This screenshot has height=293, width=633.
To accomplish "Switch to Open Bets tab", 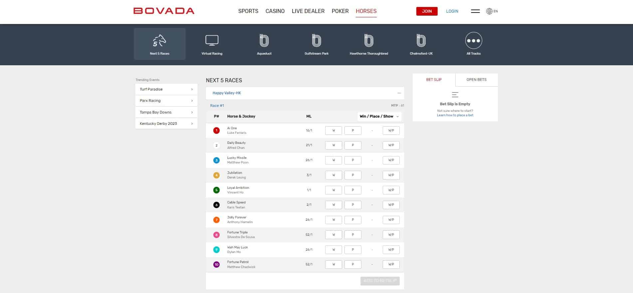I will point(476,80).
